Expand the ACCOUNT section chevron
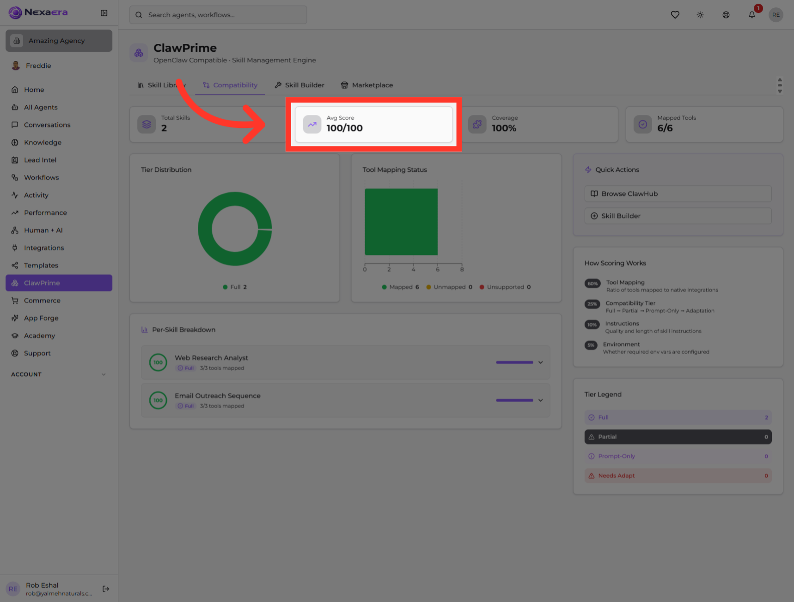This screenshot has height=602, width=794. click(x=104, y=374)
